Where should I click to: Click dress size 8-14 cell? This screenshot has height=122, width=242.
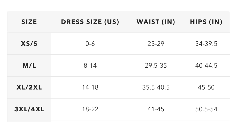90,66
